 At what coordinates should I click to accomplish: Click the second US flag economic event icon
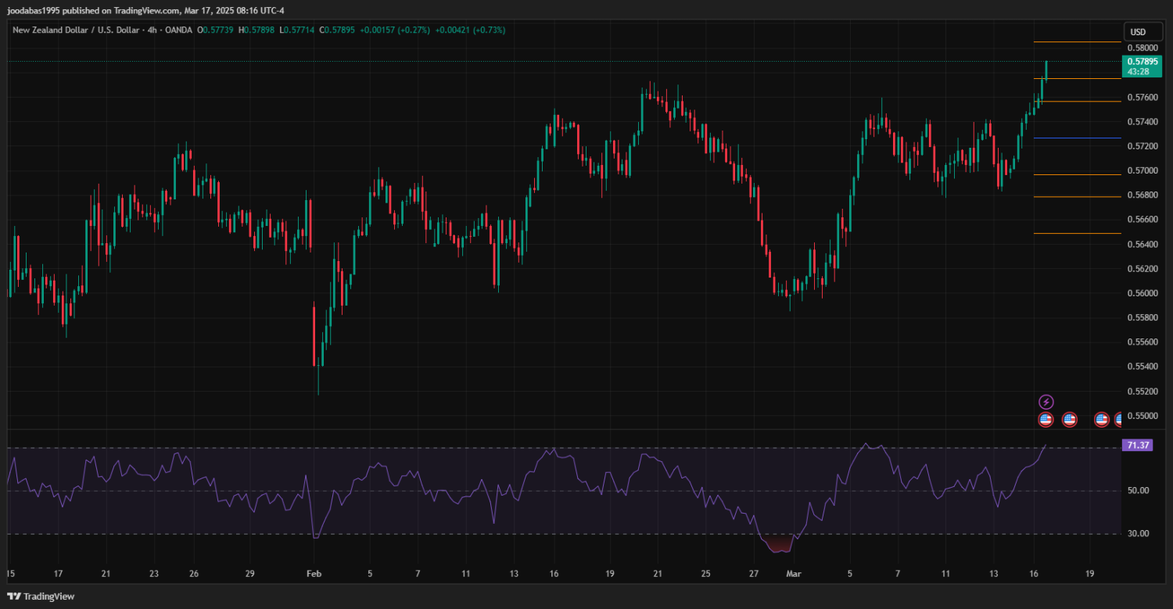coord(1070,420)
